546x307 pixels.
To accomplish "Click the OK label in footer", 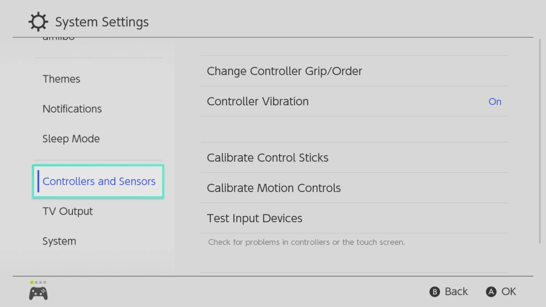I will click(508, 292).
